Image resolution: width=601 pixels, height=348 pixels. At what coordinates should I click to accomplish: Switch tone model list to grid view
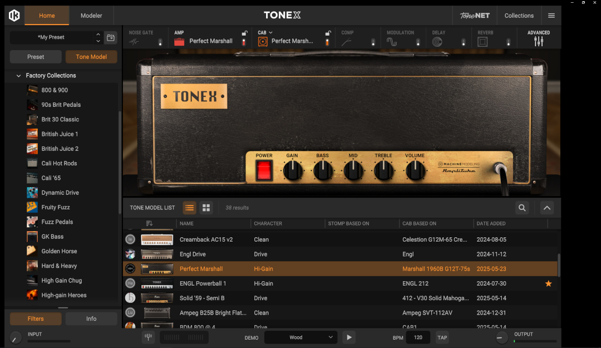click(206, 208)
